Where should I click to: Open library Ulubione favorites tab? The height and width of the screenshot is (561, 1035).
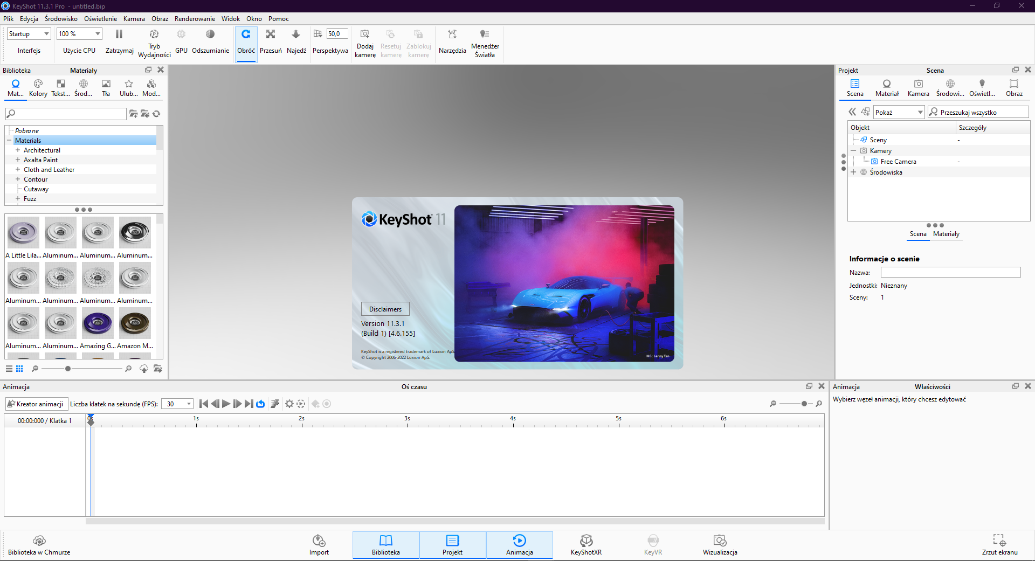[x=129, y=88]
